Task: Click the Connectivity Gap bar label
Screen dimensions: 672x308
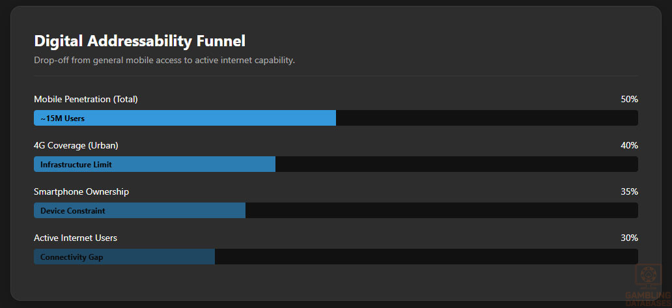Action: (72, 257)
